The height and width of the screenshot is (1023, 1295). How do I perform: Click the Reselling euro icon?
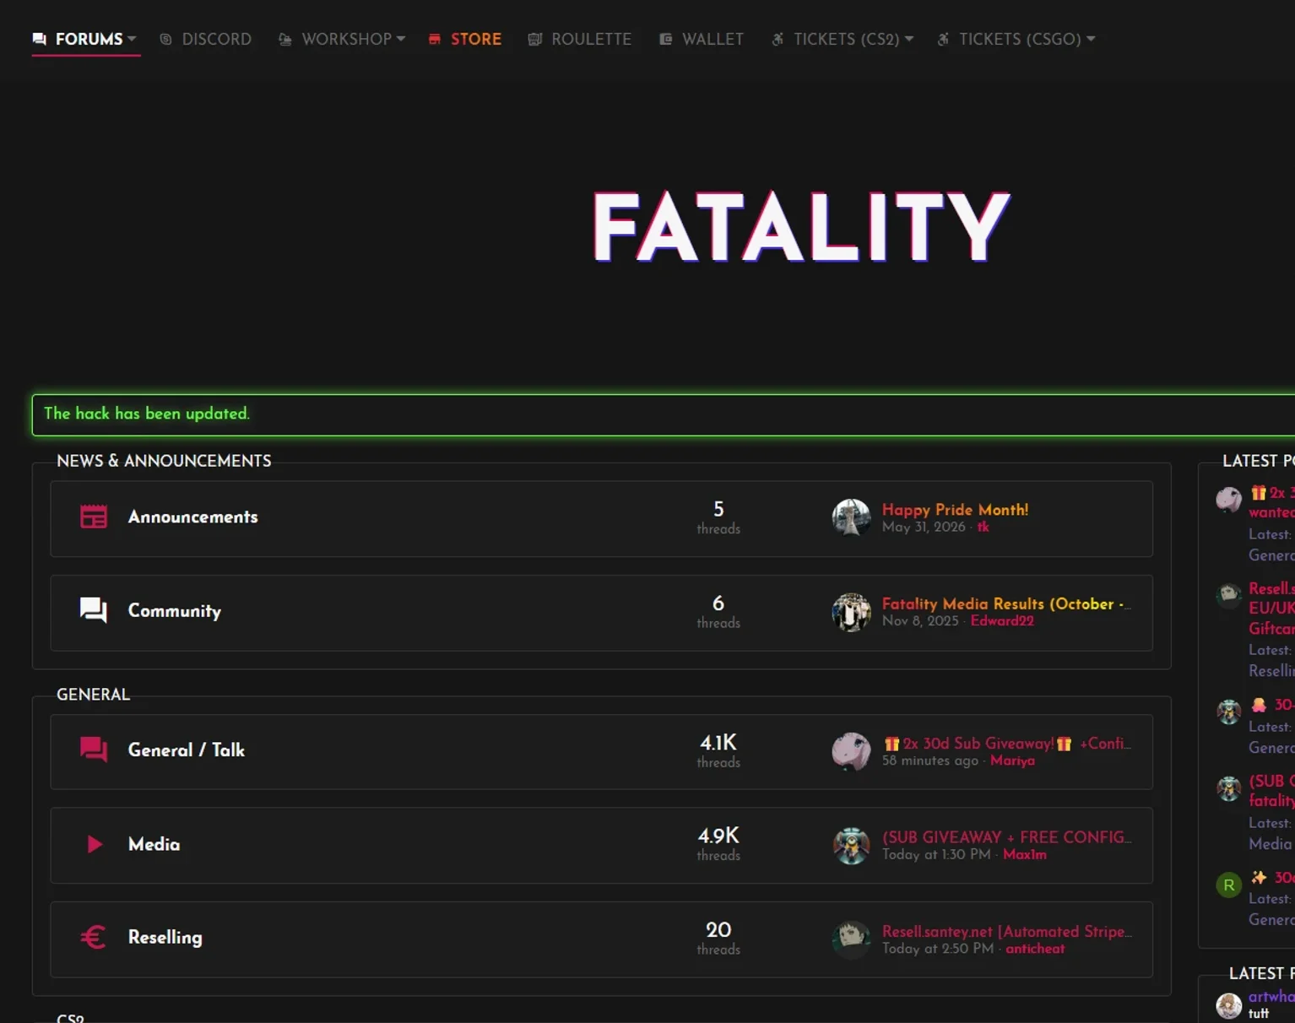coord(93,937)
